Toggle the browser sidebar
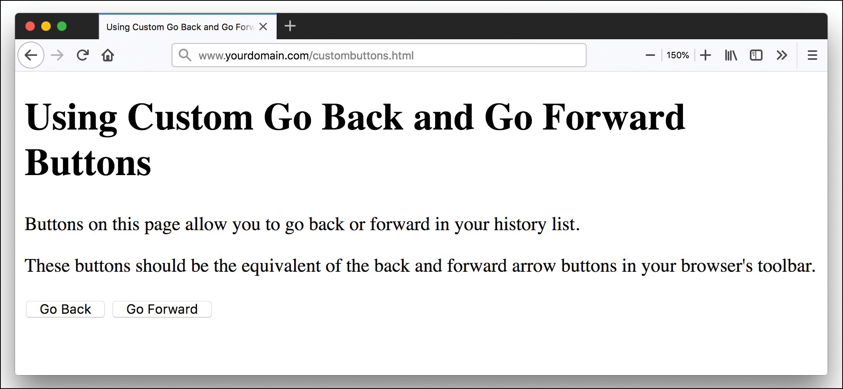This screenshot has width=843, height=389. [756, 55]
